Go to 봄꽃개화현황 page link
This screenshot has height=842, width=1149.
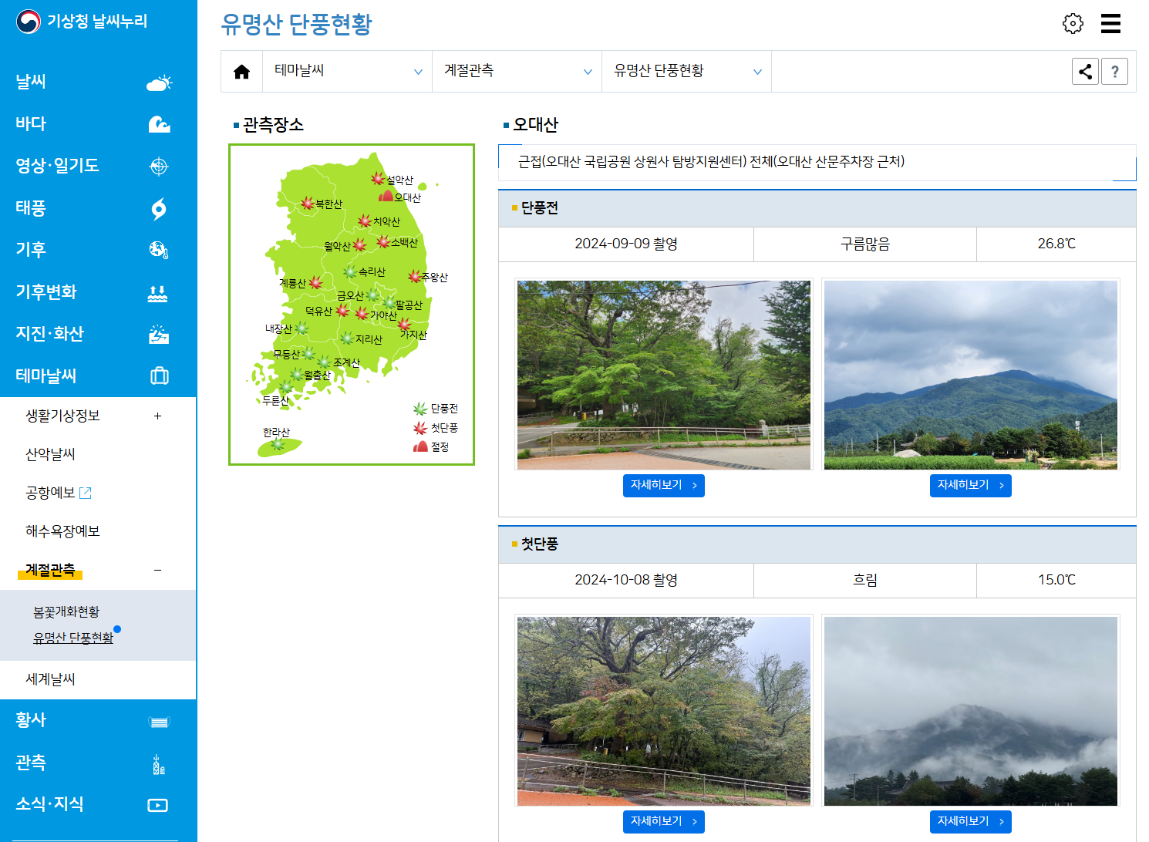coord(66,612)
